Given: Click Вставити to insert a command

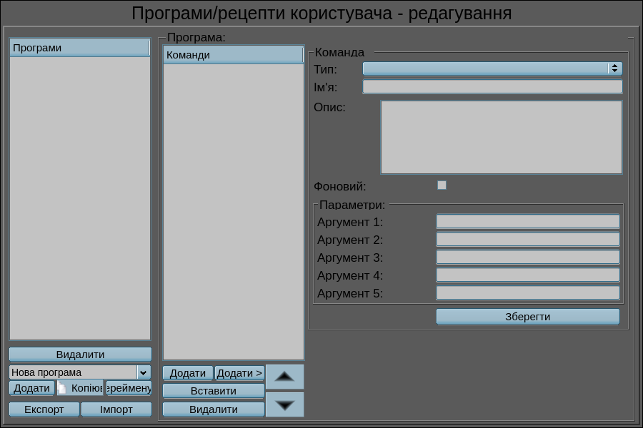Looking at the screenshot, I should [x=214, y=391].
